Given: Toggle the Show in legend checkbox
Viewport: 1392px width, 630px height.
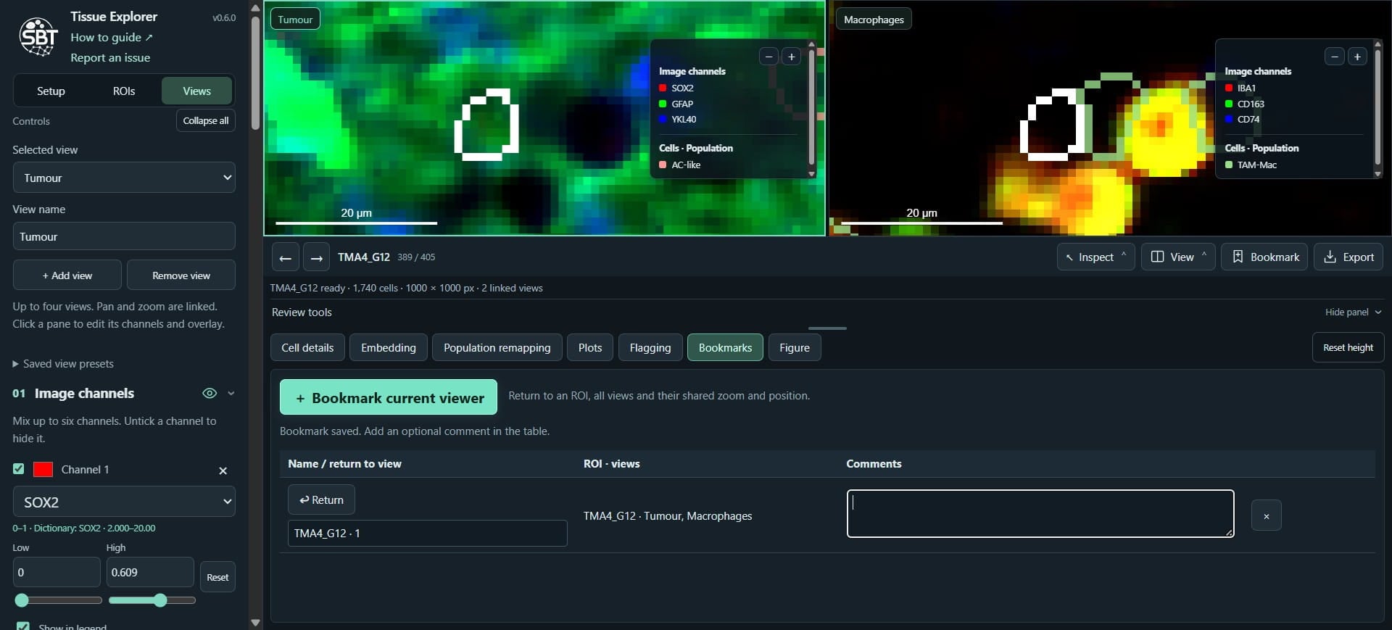Looking at the screenshot, I should pos(23,626).
